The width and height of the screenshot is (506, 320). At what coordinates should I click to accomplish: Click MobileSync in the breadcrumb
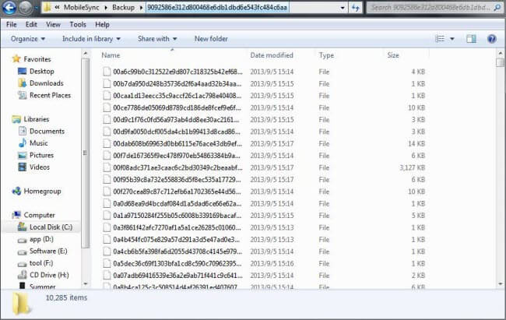tap(81, 8)
